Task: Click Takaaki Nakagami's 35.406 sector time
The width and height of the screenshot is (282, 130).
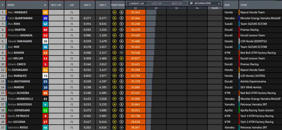Action: click(135, 41)
